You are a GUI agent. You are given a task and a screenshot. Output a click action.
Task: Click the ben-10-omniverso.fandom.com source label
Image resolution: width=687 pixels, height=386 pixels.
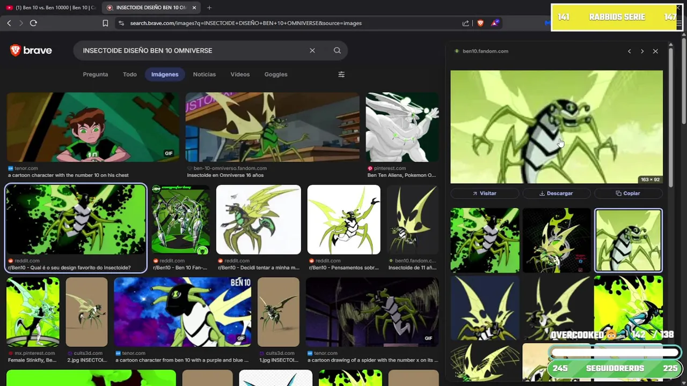point(230,168)
